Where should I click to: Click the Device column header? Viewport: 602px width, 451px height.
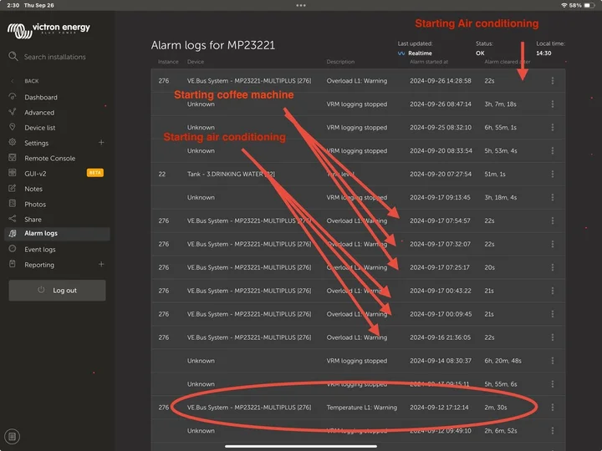pos(196,62)
